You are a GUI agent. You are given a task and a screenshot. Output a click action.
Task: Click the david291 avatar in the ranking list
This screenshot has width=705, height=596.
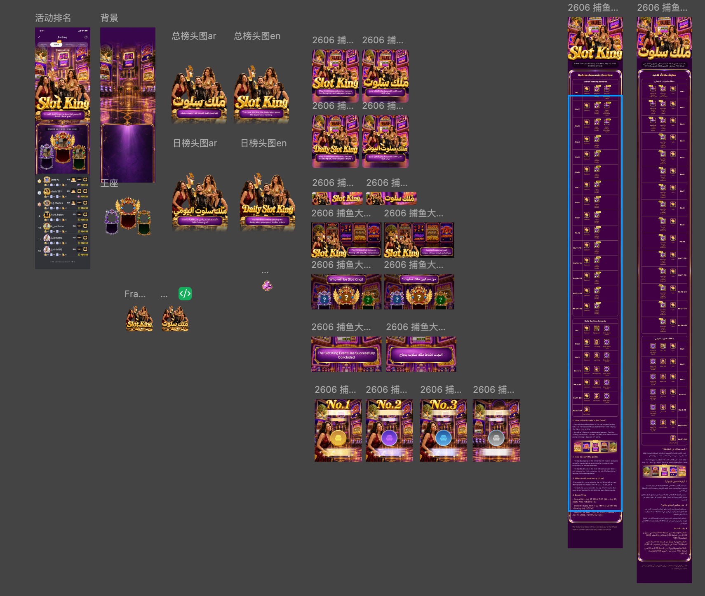point(47,191)
